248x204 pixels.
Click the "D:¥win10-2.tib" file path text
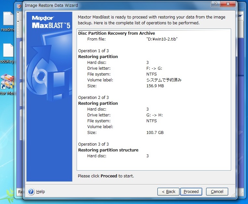pos(162,39)
